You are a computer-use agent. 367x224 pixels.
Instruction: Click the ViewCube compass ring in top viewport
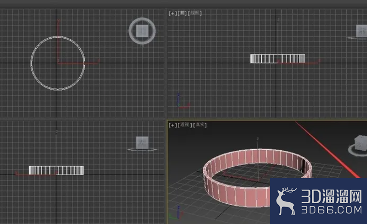coord(142,42)
